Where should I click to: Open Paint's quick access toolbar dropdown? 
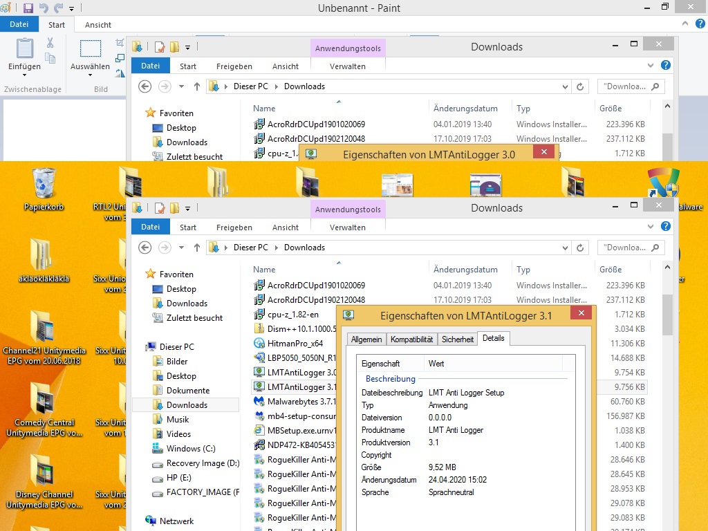pyautogui.click(x=71, y=8)
